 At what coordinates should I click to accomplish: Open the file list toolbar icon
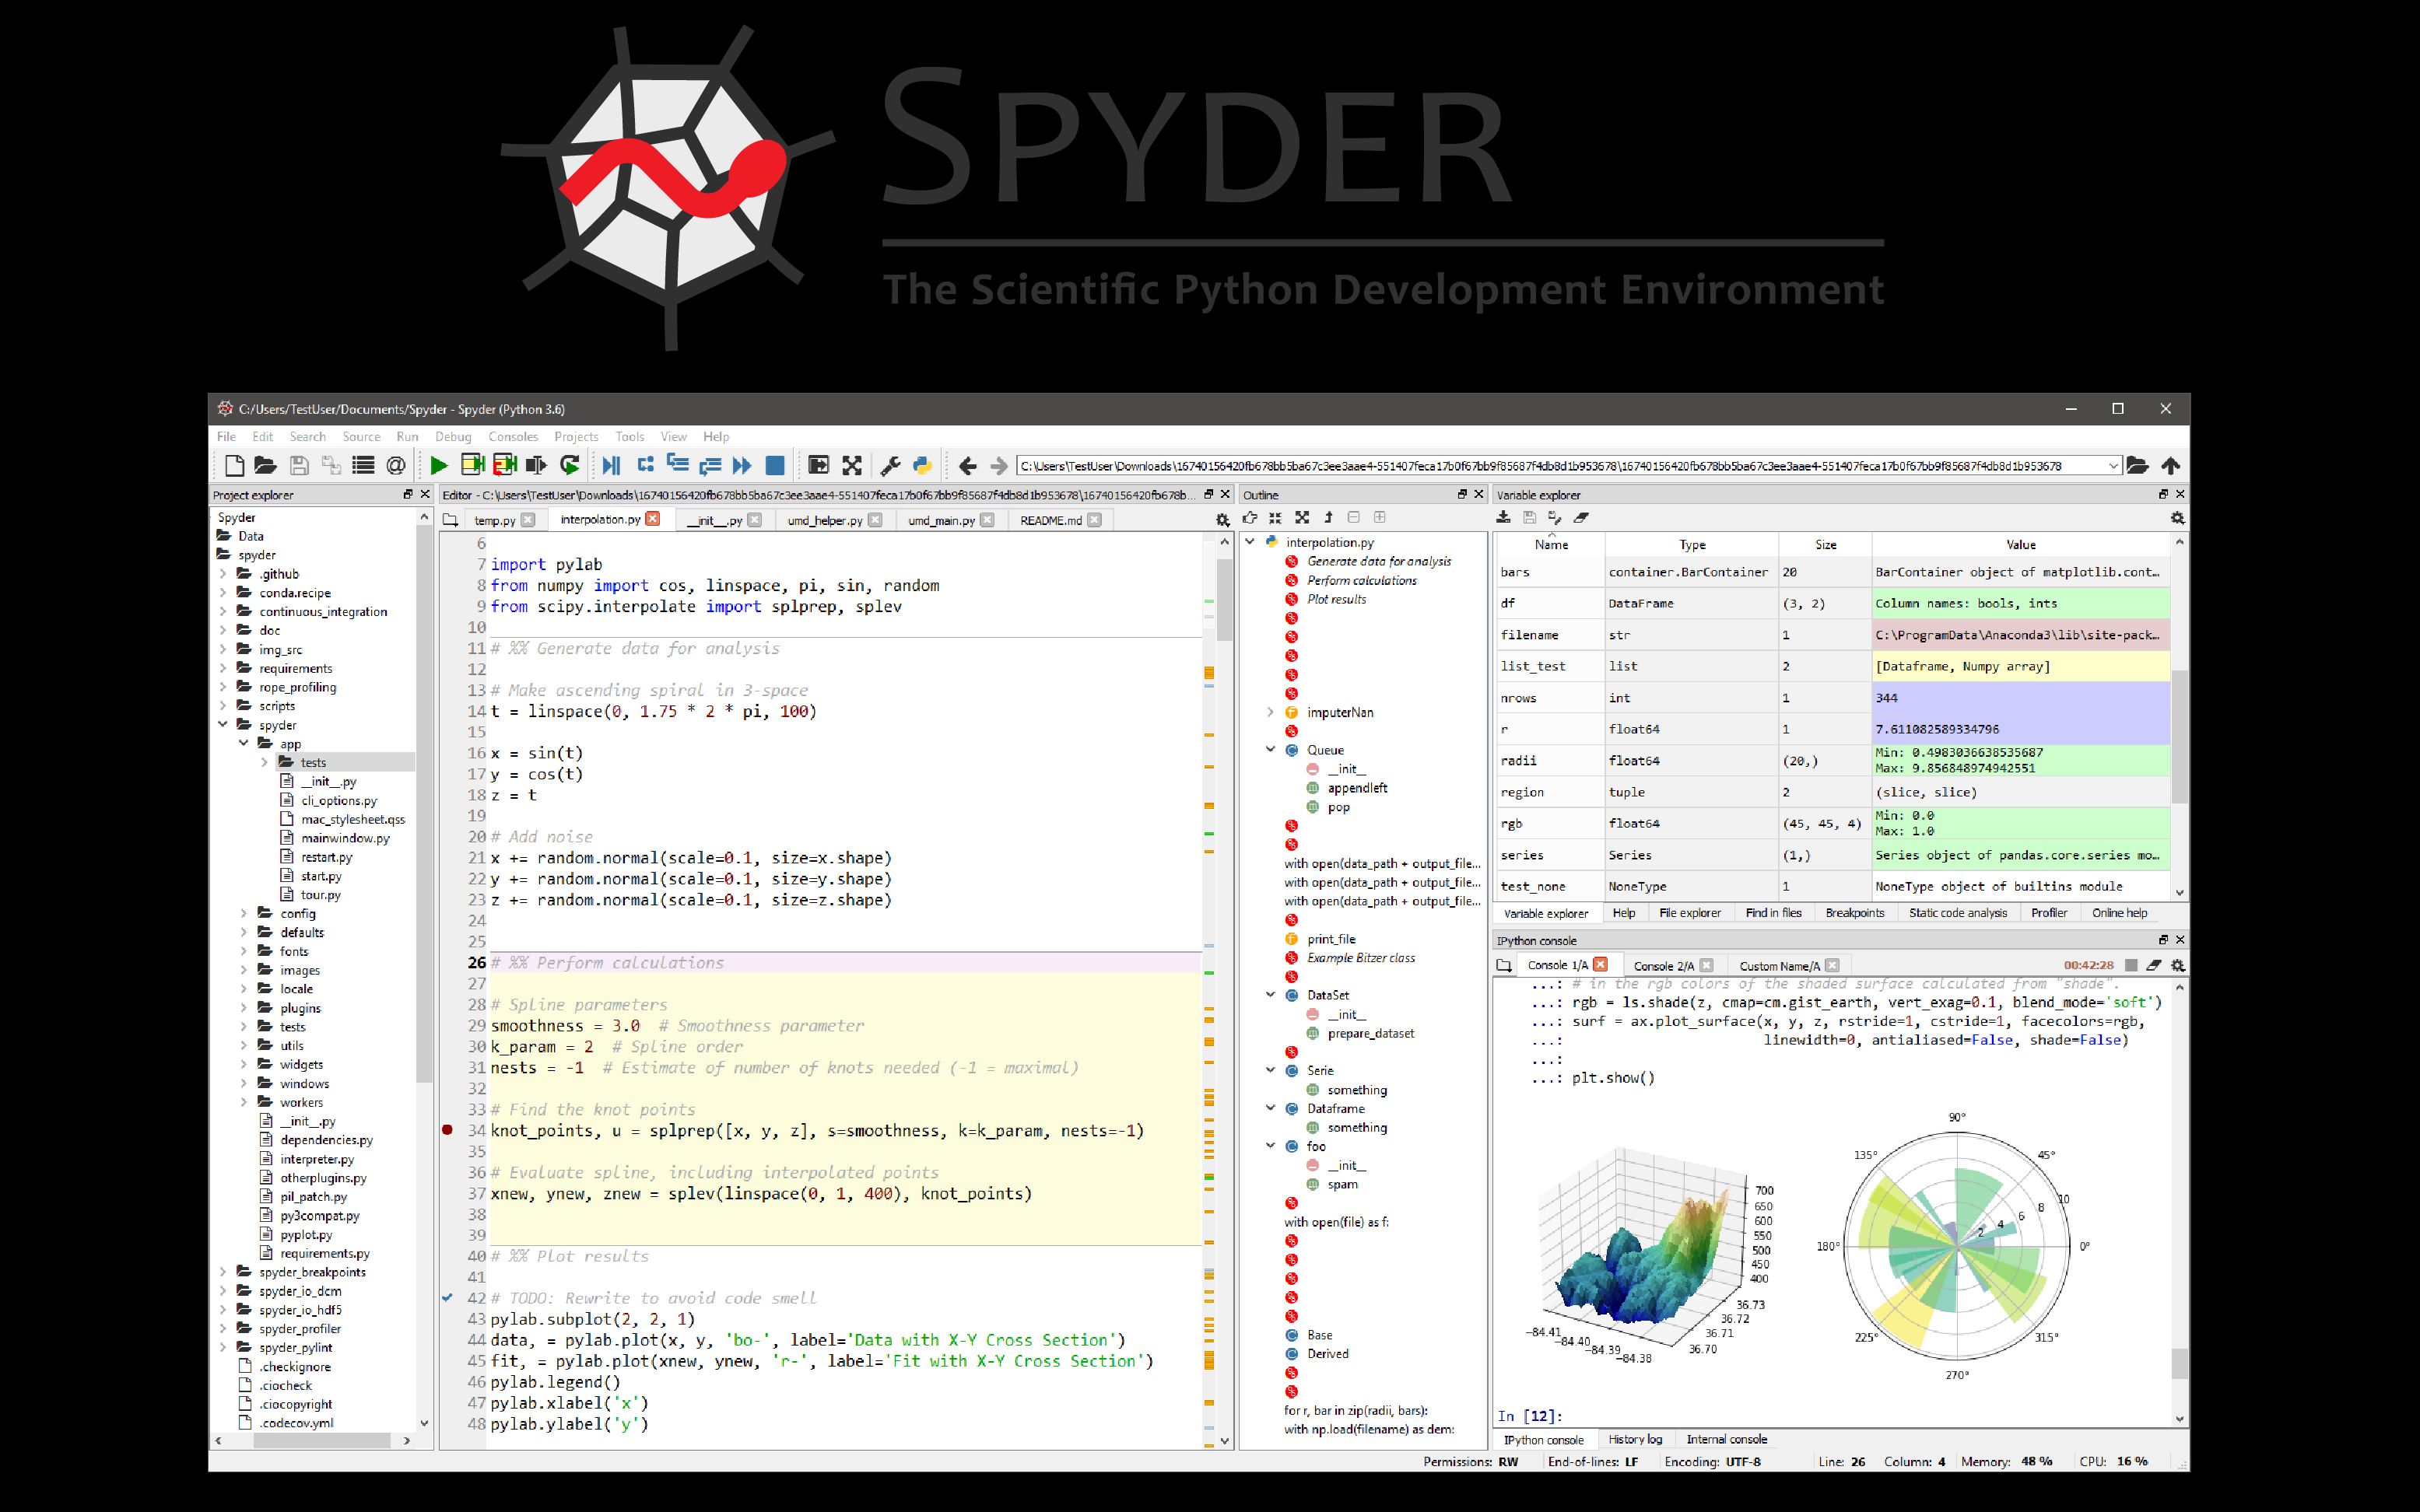click(363, 465)
